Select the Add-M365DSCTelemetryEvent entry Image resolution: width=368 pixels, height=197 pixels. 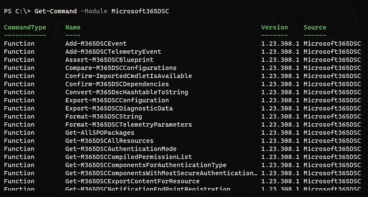pyautogui.click(x=113, y=52)
